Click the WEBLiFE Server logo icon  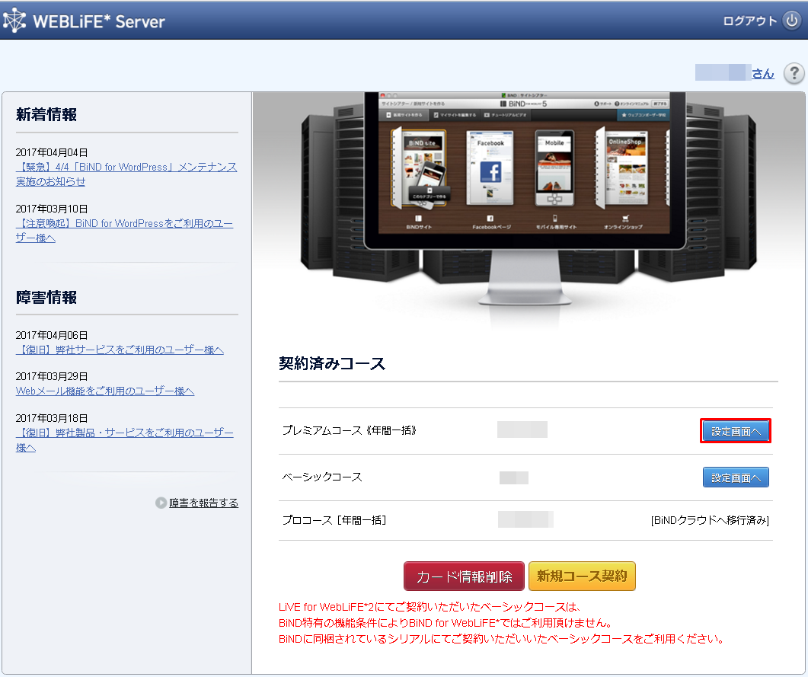(x=15, y=21)
